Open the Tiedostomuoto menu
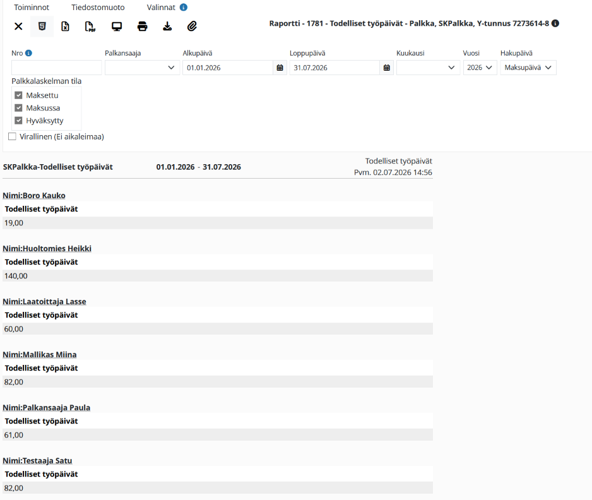This screenshot has height=500, width=592. pos(98,8)
